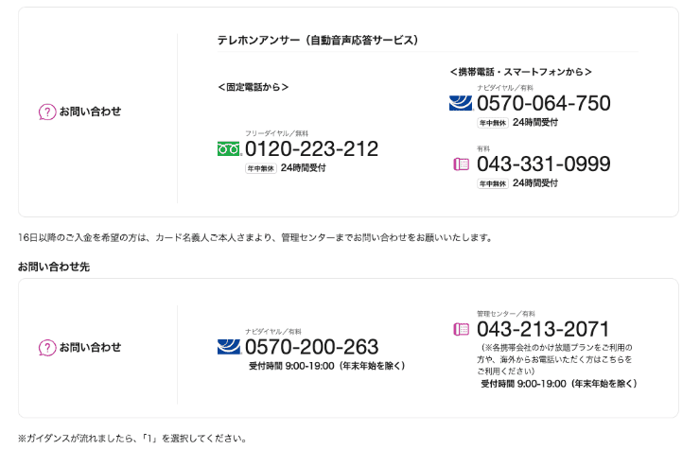
Task: Tap the Navi Dial number 0570-200-263
Action: 311,347
